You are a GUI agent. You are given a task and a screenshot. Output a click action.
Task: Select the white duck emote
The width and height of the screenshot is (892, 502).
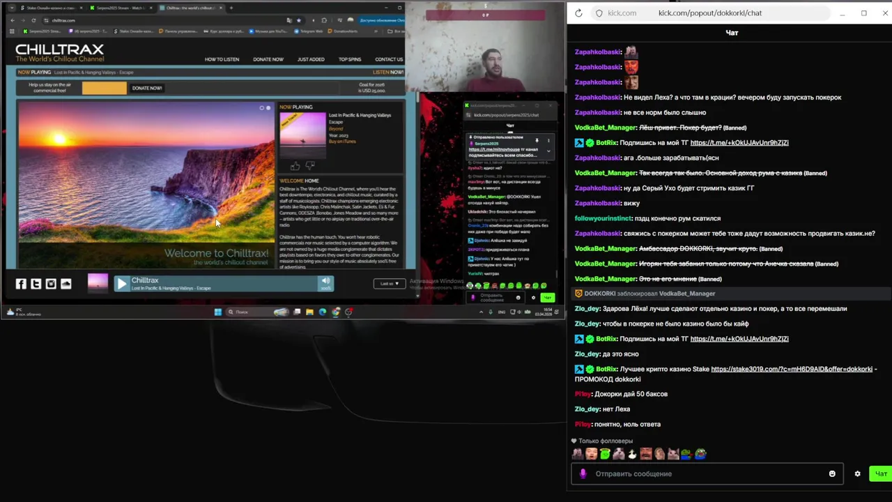(633, 454)
